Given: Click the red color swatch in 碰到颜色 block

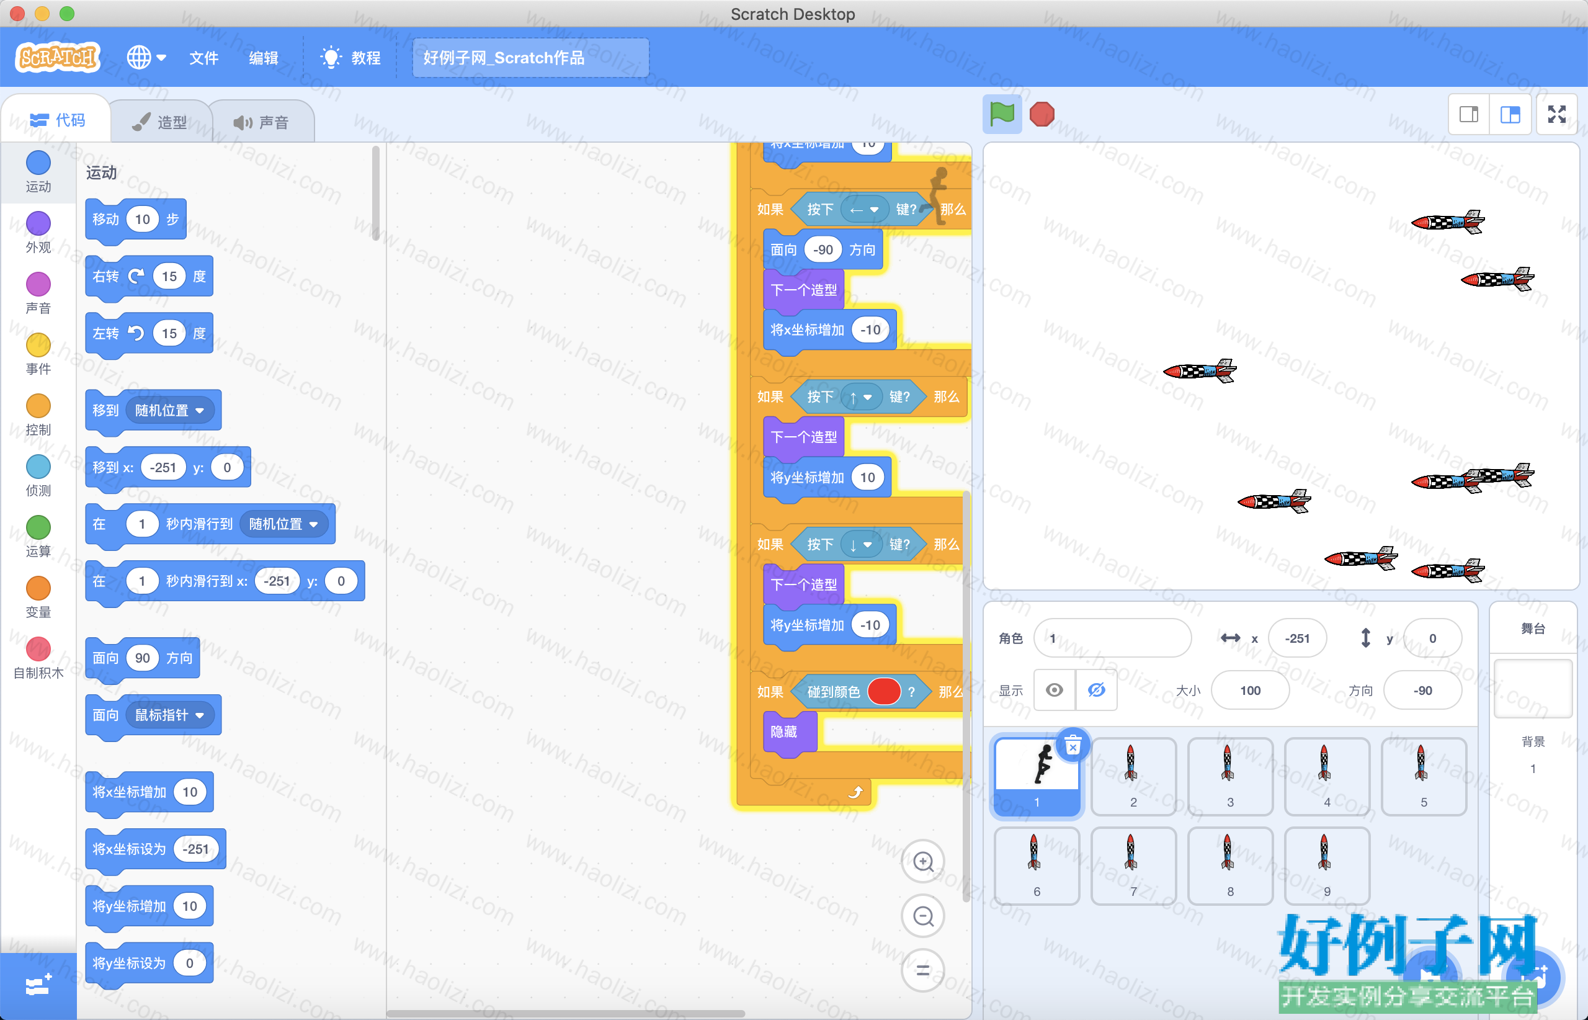Looking at the screenshot, I should 883,692.
